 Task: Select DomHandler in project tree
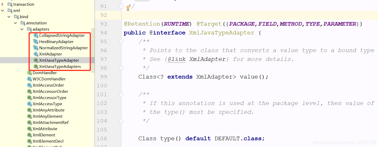[45, 73]
